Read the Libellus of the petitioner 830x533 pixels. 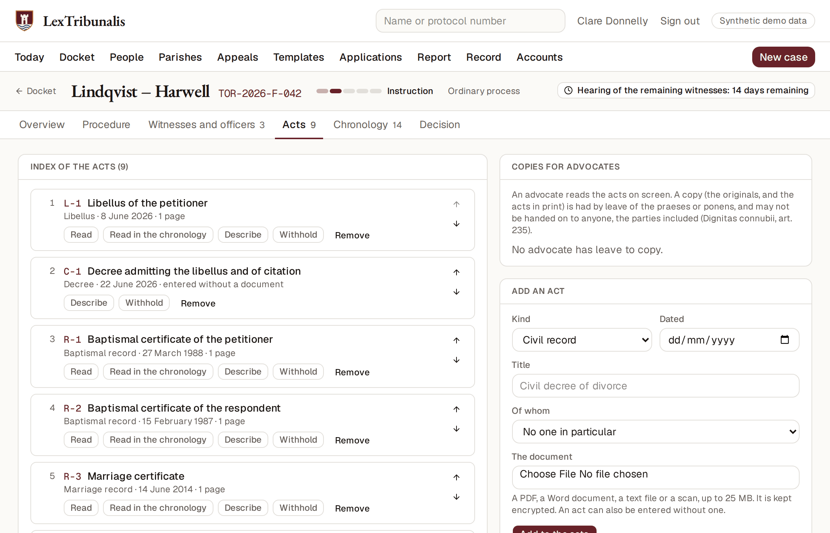click(81, 235)
